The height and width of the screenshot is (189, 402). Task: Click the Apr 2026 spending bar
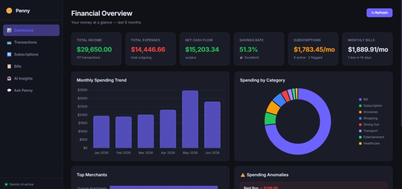coord(168,129)
